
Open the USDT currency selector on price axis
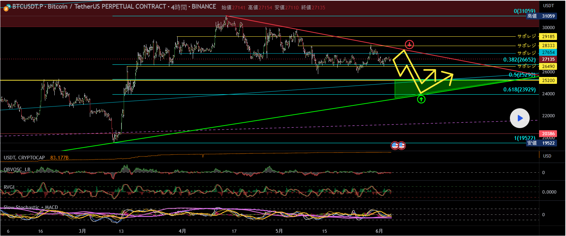(548, 6)
